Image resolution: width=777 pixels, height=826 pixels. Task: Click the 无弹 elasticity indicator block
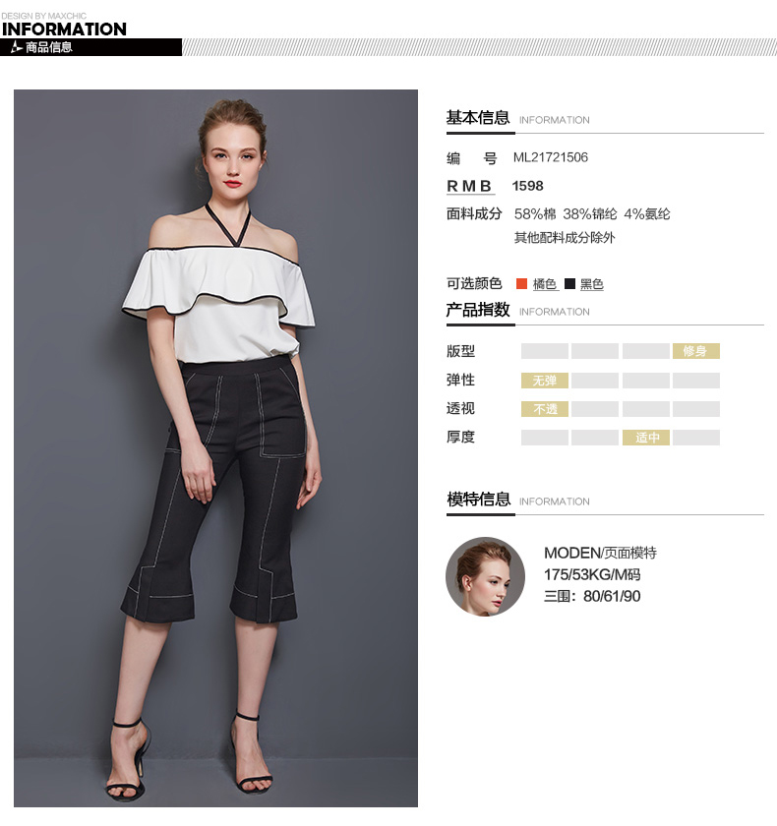tap(545, 381)
